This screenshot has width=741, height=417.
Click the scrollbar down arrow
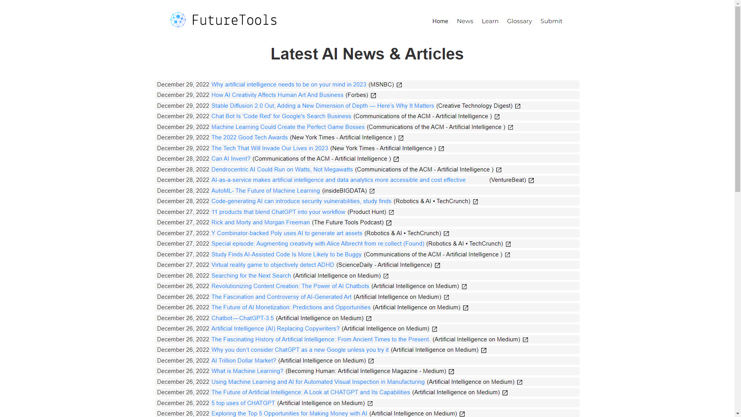[738, 414]
